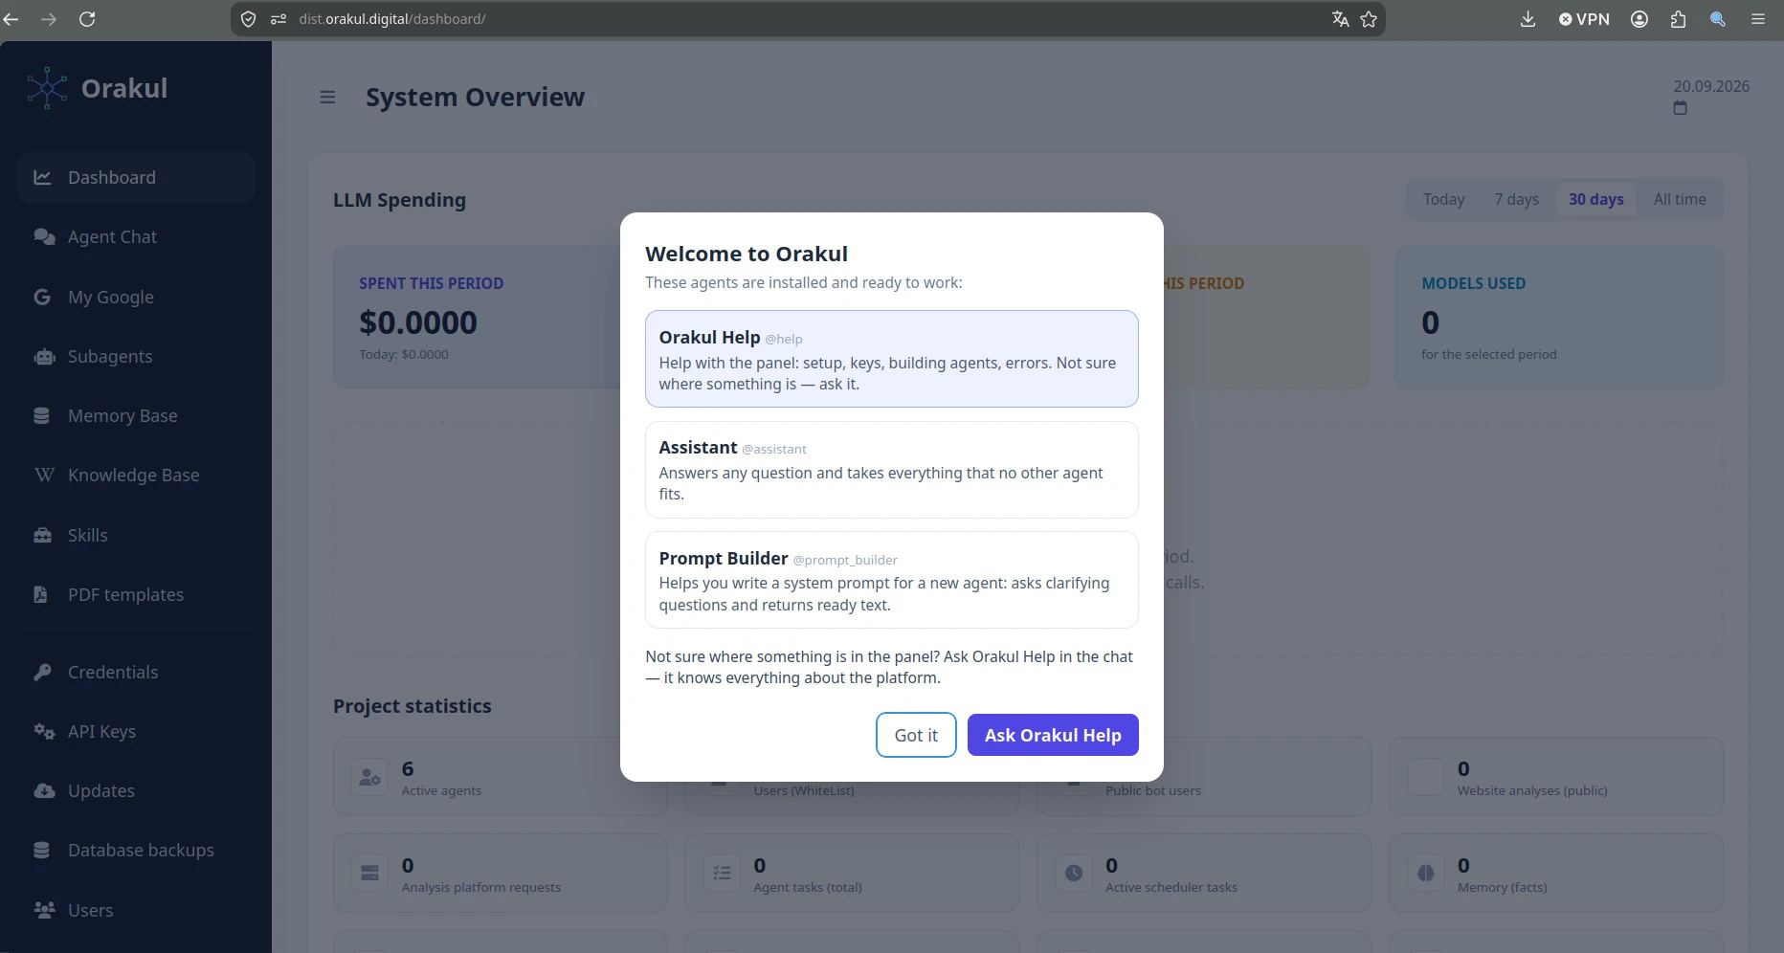Click the Database backups icon

41,850
